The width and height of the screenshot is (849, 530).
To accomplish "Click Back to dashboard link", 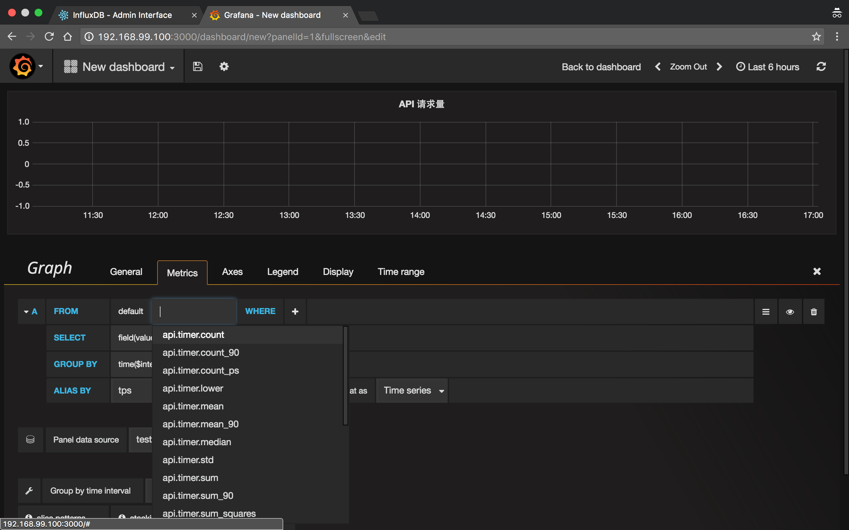I will [x=601, y=67].
